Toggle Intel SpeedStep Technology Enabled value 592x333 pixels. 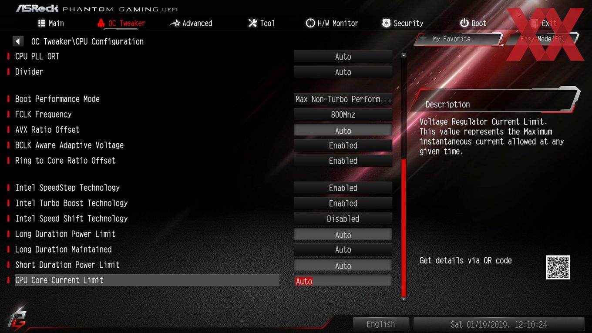click(x=343, y=188)
